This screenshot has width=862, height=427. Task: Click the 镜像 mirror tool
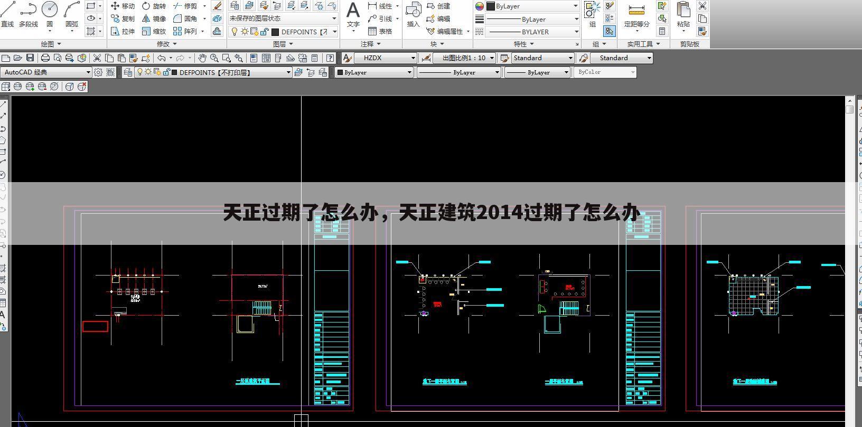154,18
